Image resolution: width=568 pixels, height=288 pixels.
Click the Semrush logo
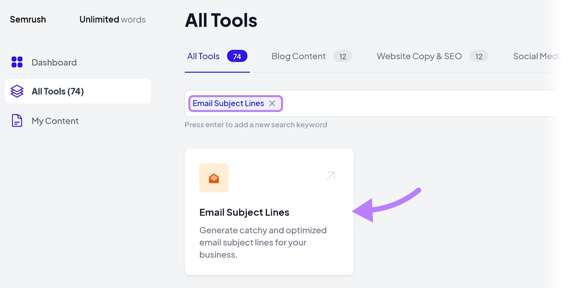[x=27, y=20]
